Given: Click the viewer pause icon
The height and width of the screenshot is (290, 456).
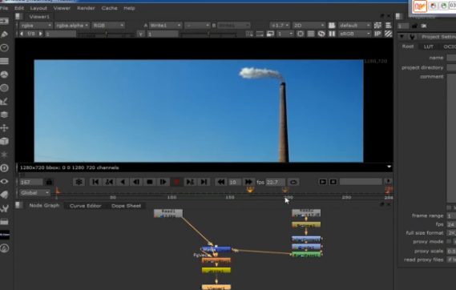Looking at the screenshot, I should pyautogui.click(x=332, y=34).
